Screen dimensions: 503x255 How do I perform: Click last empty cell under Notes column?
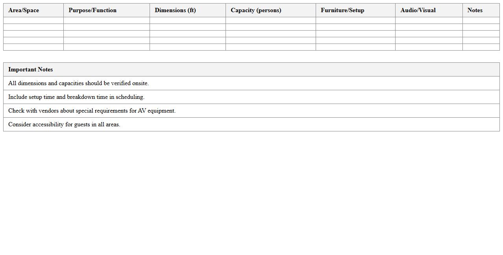(481, 47)
